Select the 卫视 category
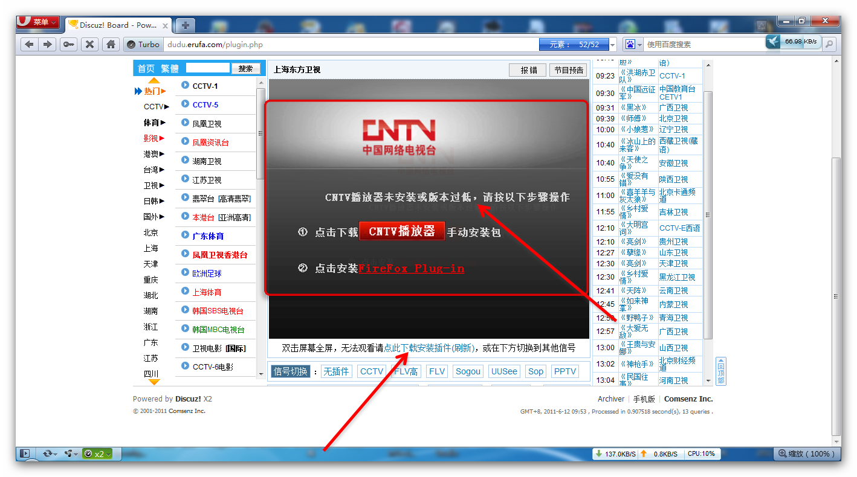 tap(154, 185)
